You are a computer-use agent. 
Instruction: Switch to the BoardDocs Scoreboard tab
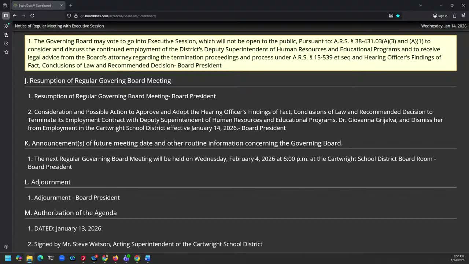pyautogui.click(x=38, y=5)
